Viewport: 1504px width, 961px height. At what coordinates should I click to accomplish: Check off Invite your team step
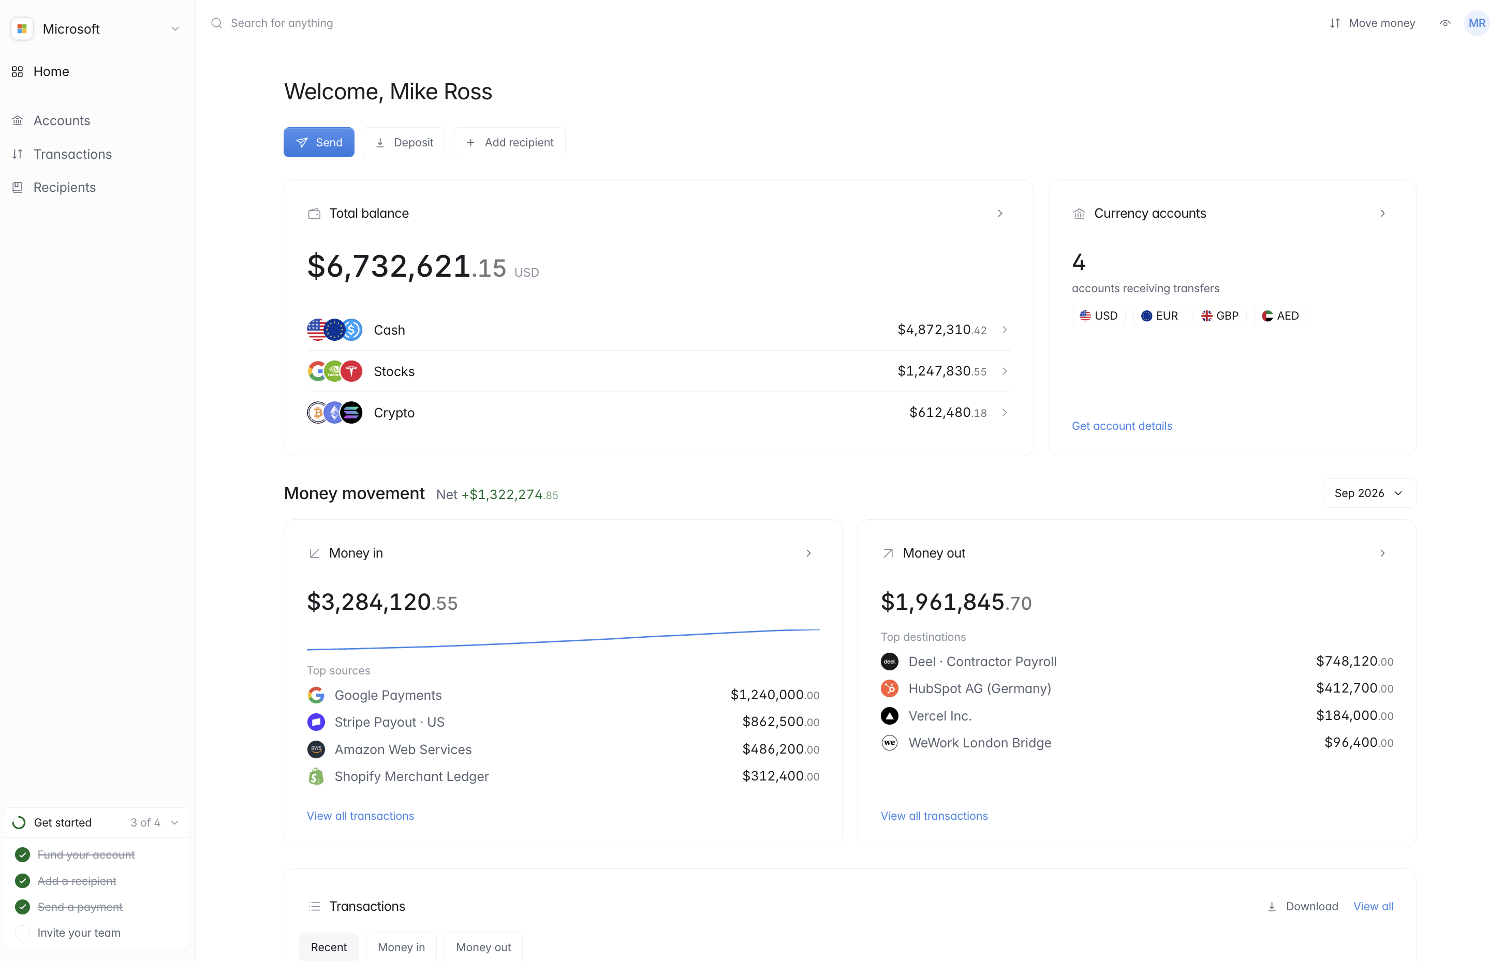point(22,933)
